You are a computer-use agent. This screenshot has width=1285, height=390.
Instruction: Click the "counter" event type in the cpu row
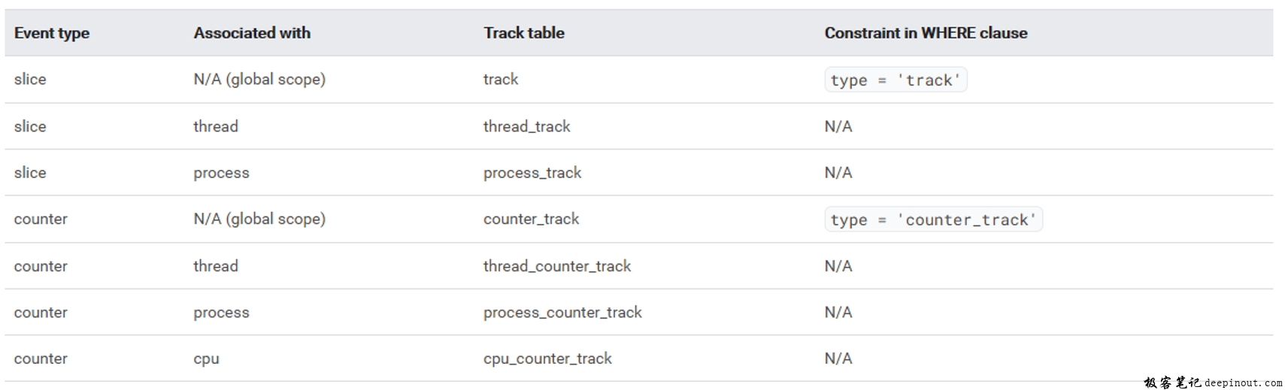pos(41,359)
